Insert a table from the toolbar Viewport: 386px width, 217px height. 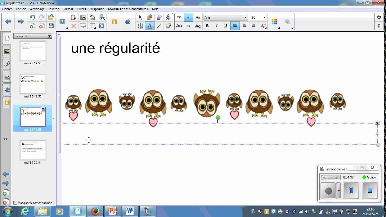92,26
